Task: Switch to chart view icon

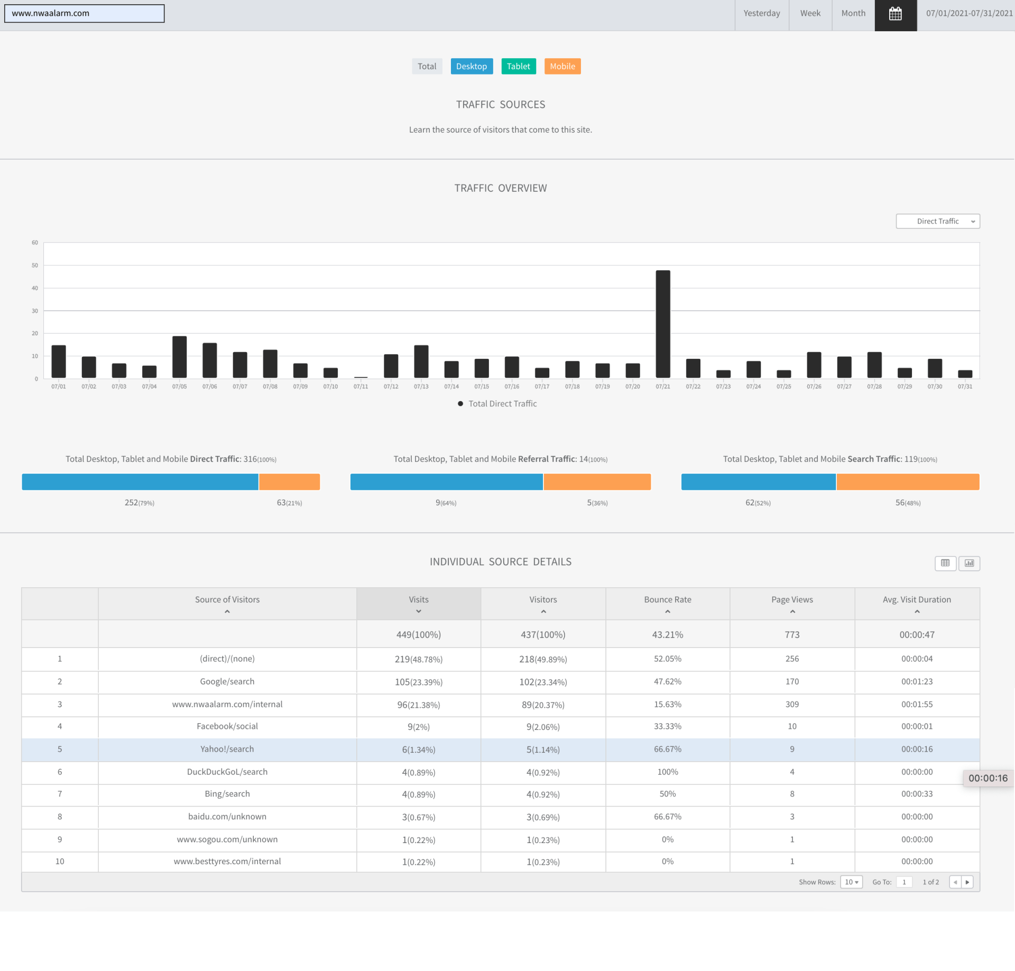Action: tap(969, 563)
